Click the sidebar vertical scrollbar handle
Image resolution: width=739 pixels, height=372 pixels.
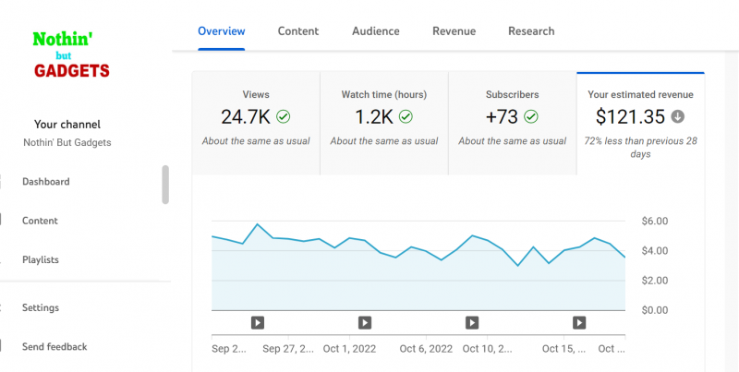tap(165, 184)
